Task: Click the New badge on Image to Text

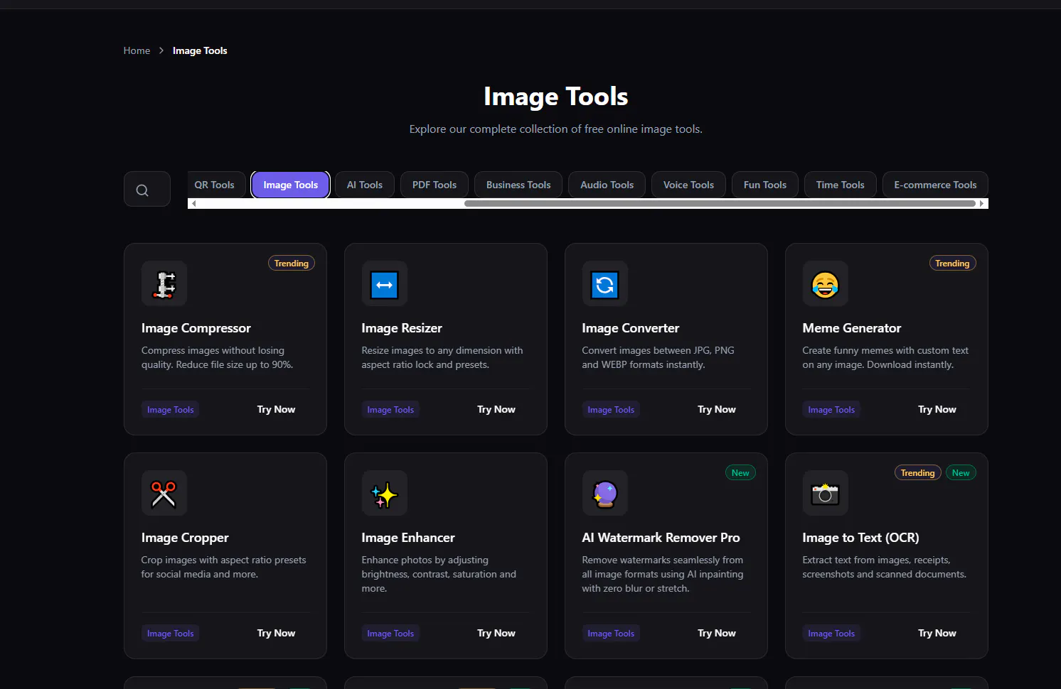Action: [961, 473]
